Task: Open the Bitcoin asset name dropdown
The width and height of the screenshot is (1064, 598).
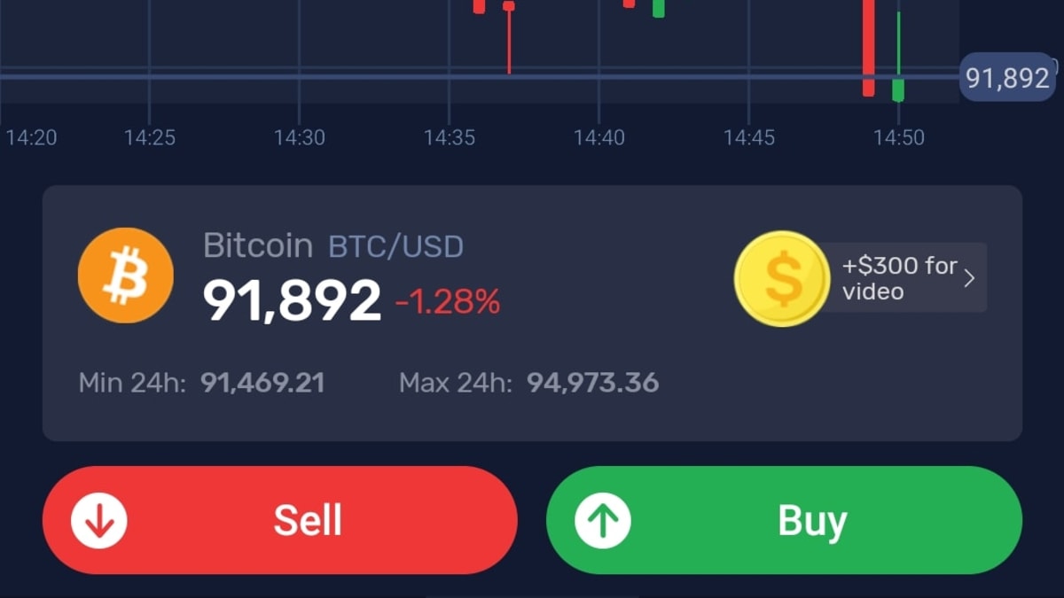Action: [257, 245]
